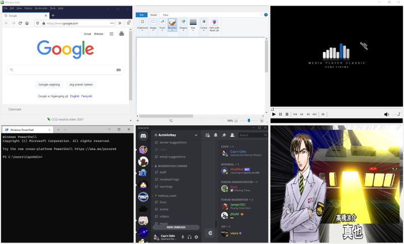This screenshot has height=244, width=404.
Task: Expand the Clipboard group in Paint
Action: tap(142, 25)
